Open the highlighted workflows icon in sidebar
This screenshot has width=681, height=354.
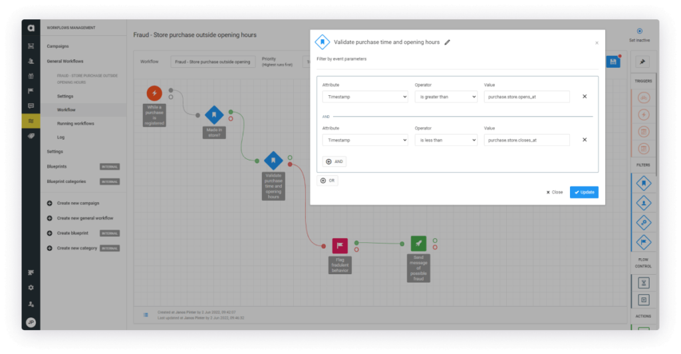(x=31, y=120)
